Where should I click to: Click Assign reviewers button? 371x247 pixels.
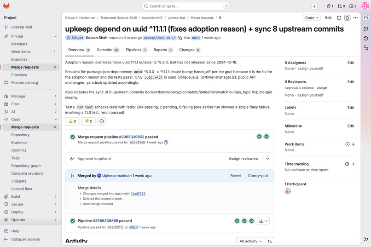point(243,159)
